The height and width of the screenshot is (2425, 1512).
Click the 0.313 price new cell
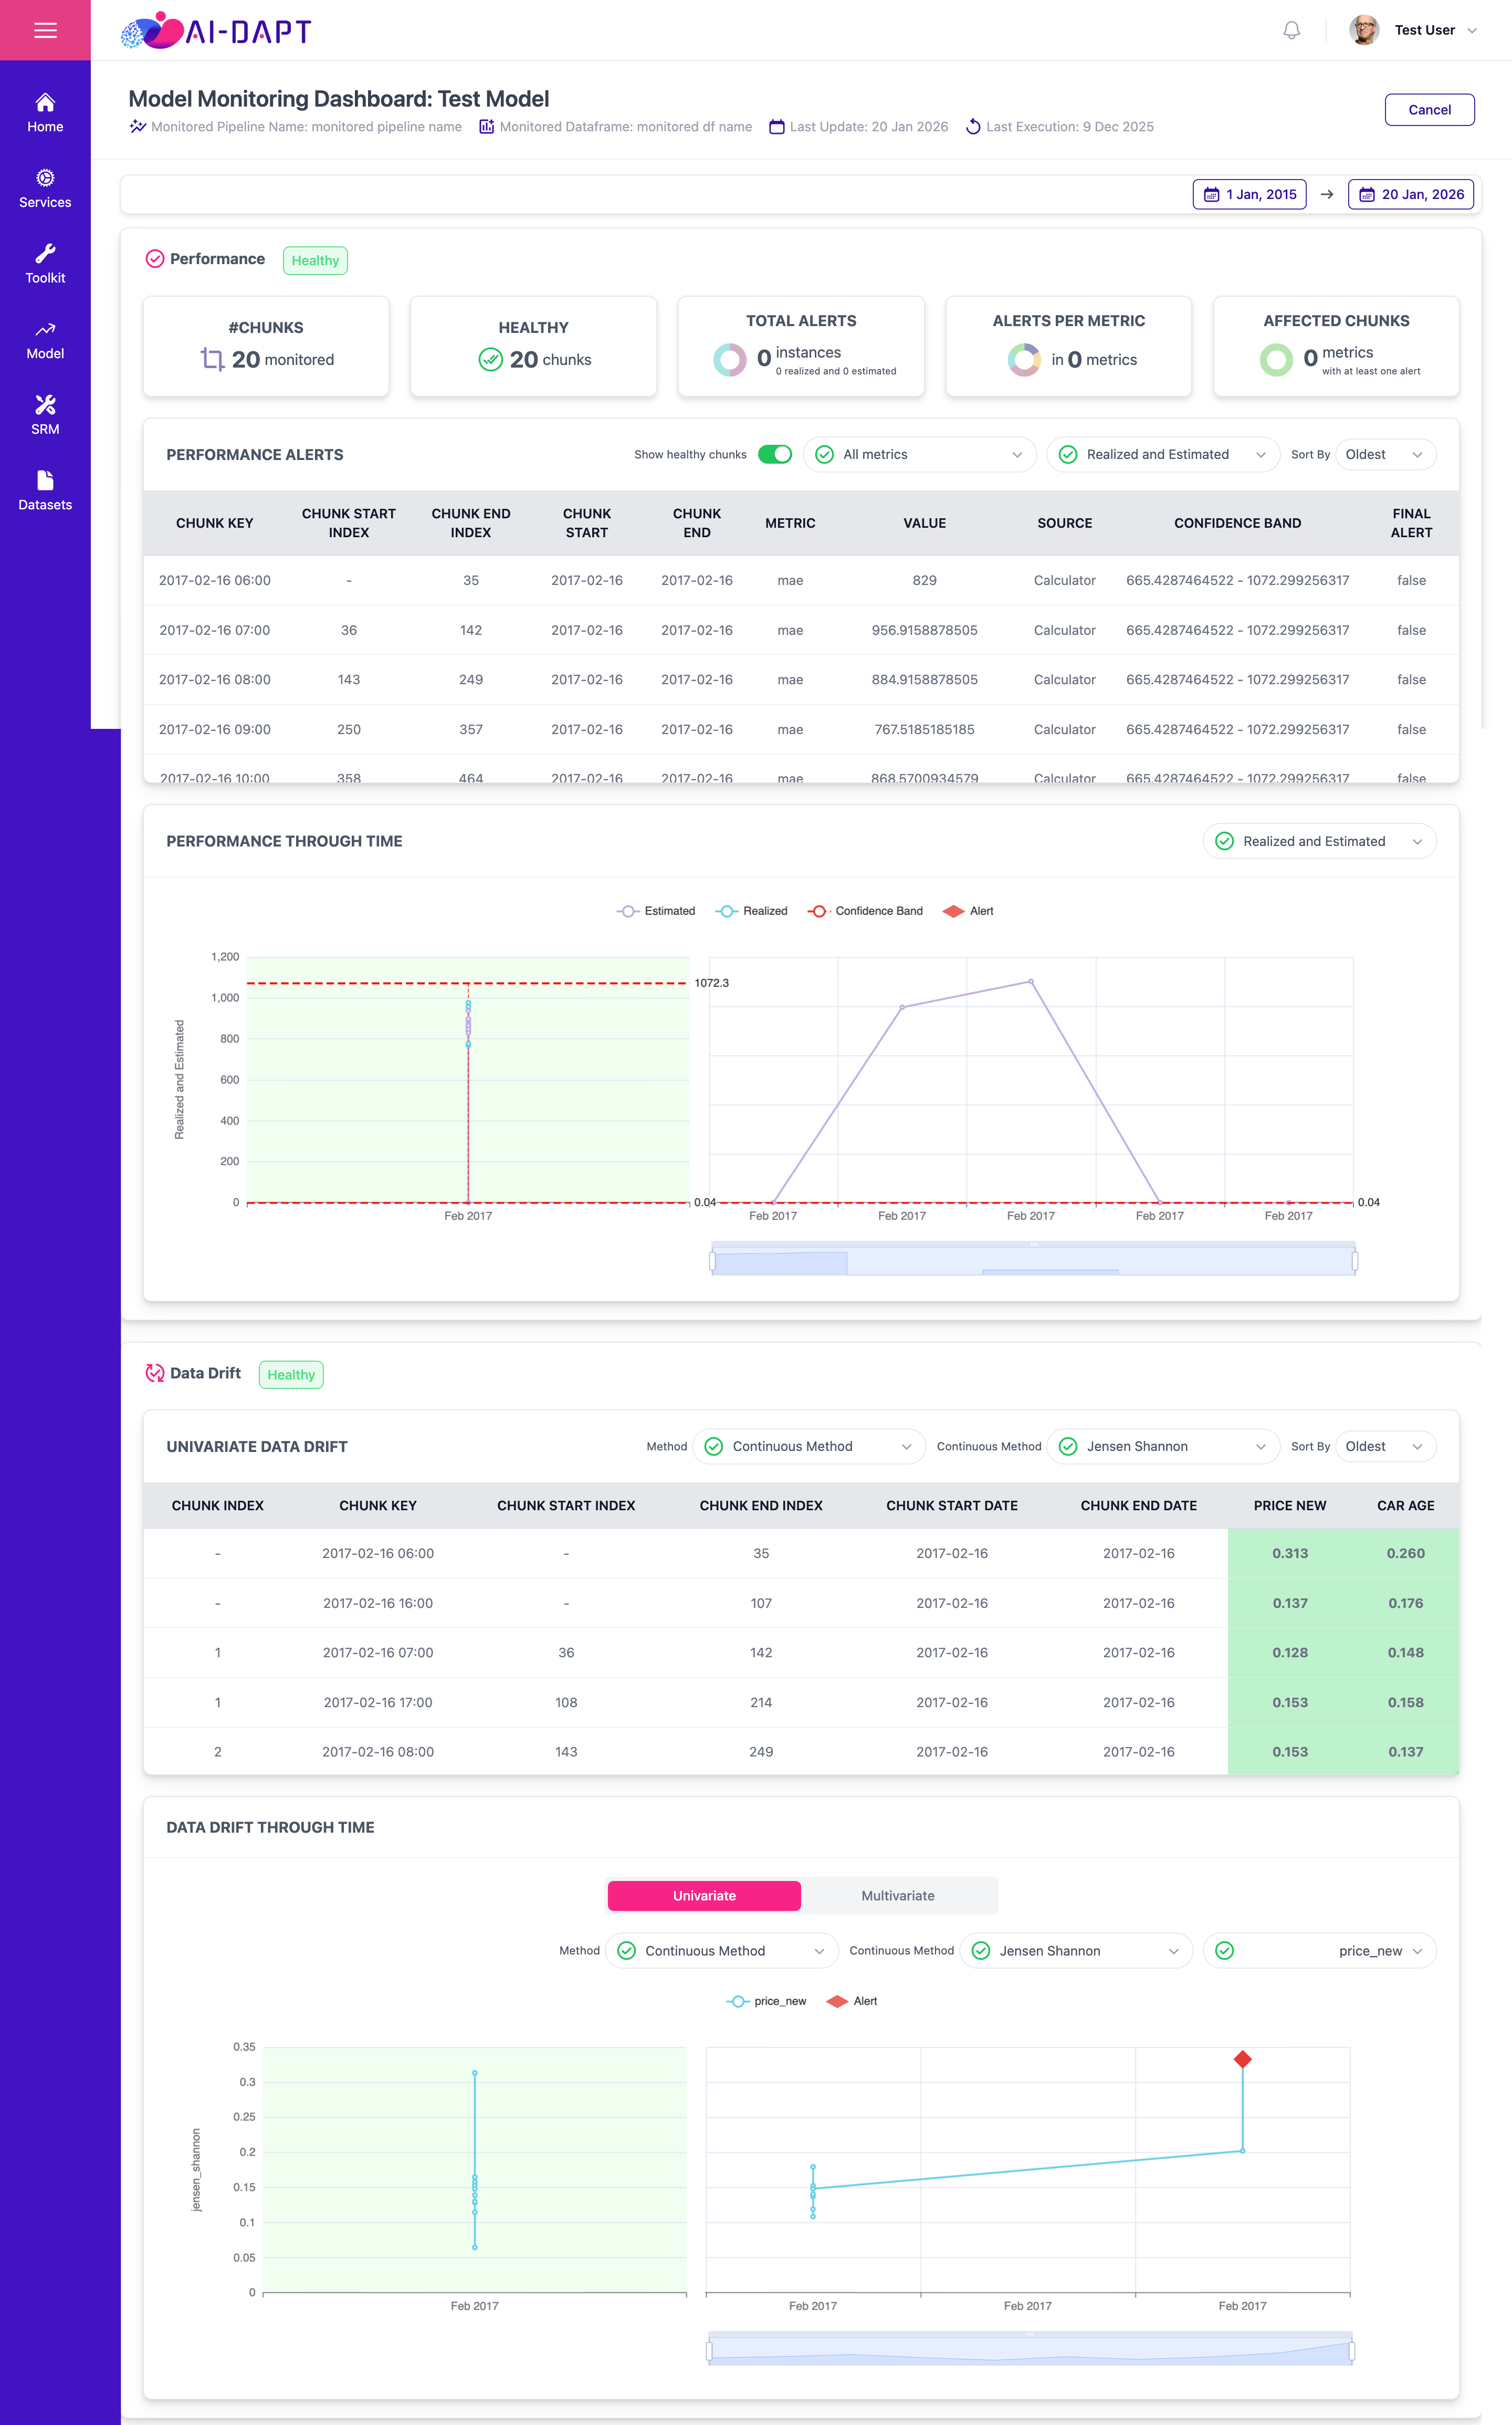pos(1289,1553)
